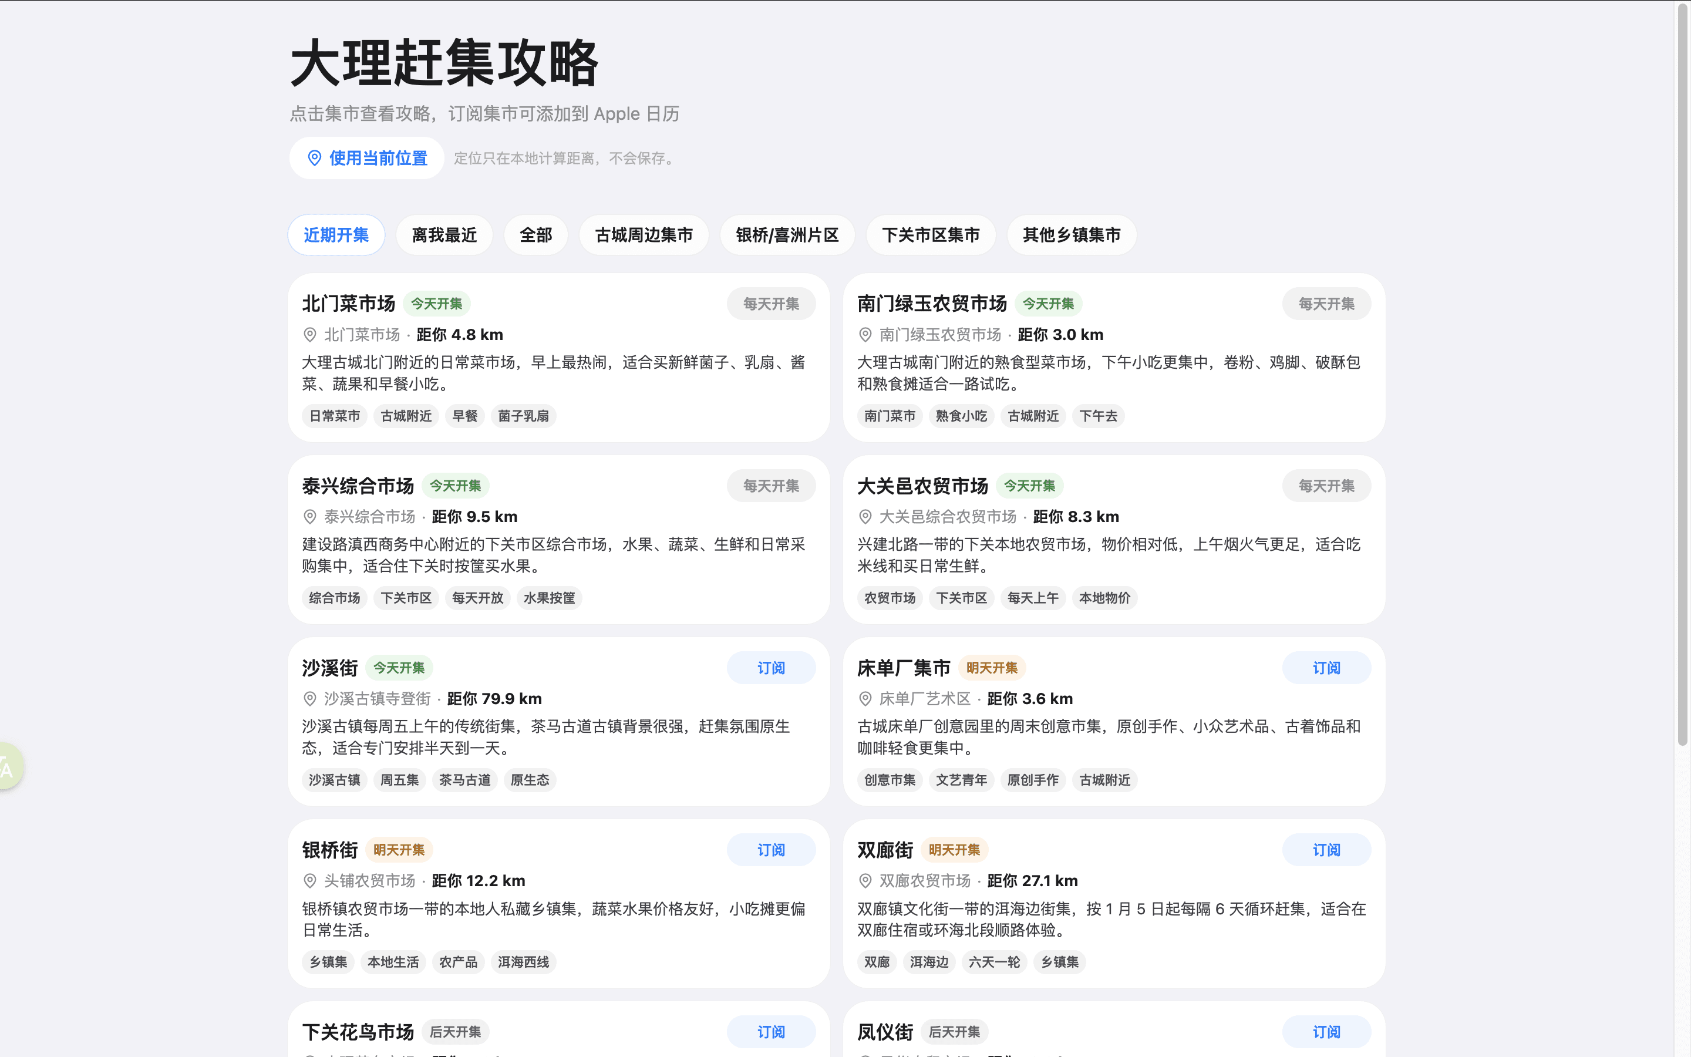Image resolution: width=1691 pixels, height=1057 pixels.
Task: Click 每天开集 badge on 北门菜市场 card
Action: [772, 304]
